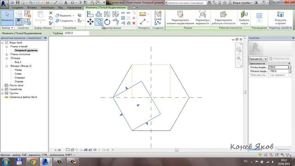
Task: Select Вид 1 under 3D виды
Action: [18, 62]
